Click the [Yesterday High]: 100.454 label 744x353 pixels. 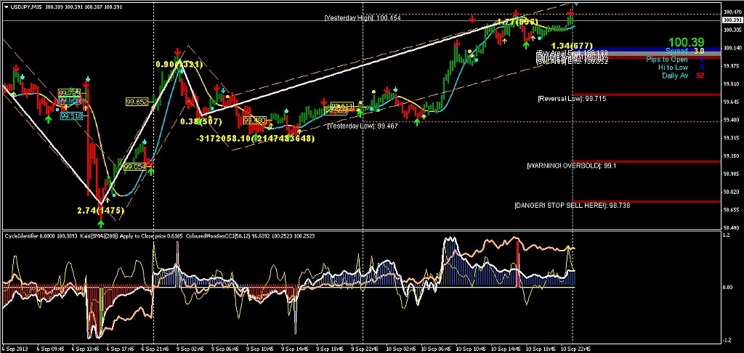pyautogui.click(x=363, y=18)
